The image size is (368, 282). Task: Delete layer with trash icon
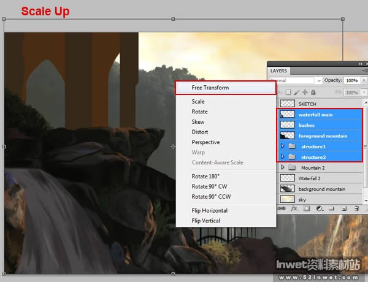(356, 208)
